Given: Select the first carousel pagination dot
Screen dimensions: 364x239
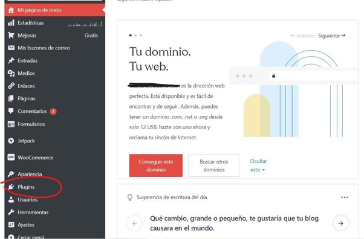Looking at the screenshot, I should click(x=131, y=35).
